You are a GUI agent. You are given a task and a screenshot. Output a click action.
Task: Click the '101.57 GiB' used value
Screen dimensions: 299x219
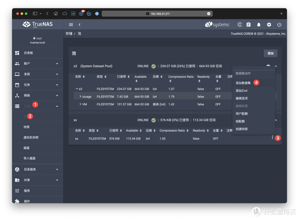[x=124, y=104]
